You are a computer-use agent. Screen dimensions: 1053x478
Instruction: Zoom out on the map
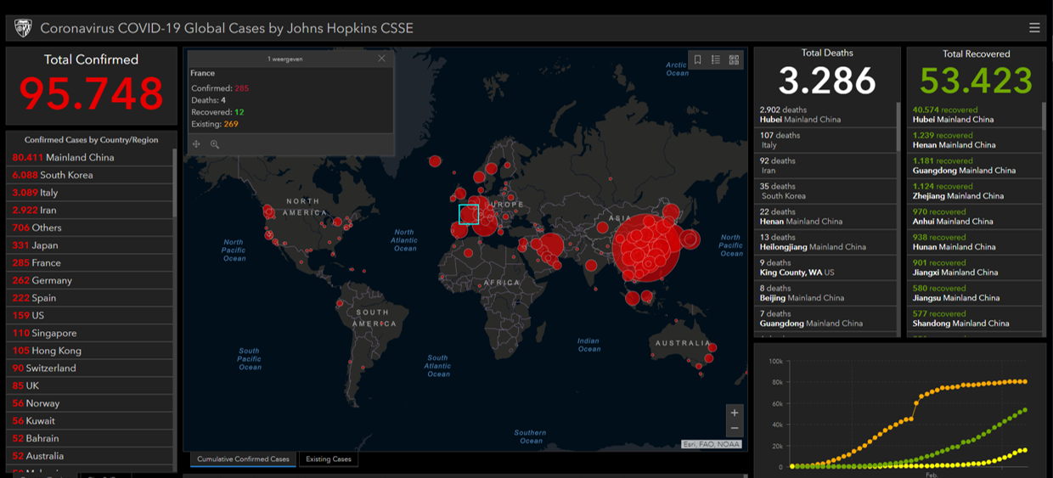point(735,429)
